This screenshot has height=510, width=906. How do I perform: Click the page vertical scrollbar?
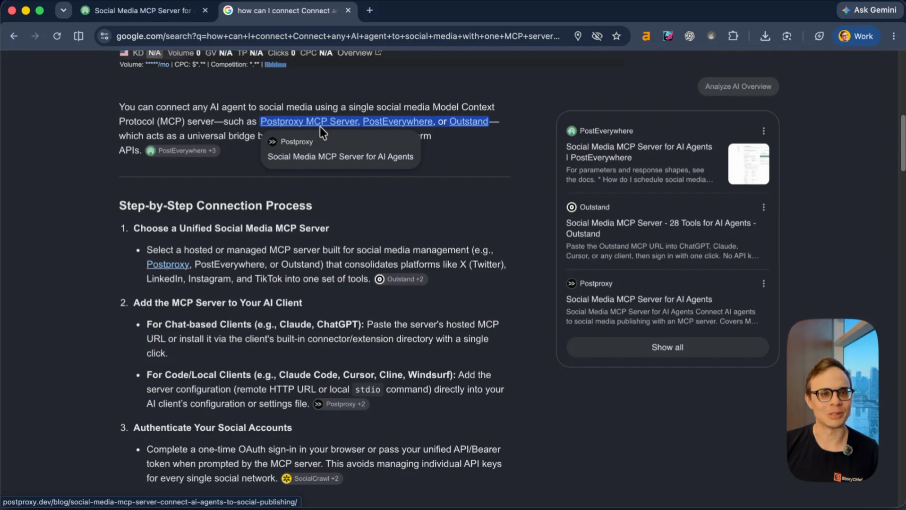pos(902,143)
